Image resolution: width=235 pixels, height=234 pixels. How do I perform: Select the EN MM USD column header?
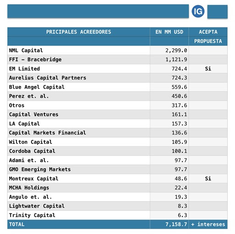169,32
